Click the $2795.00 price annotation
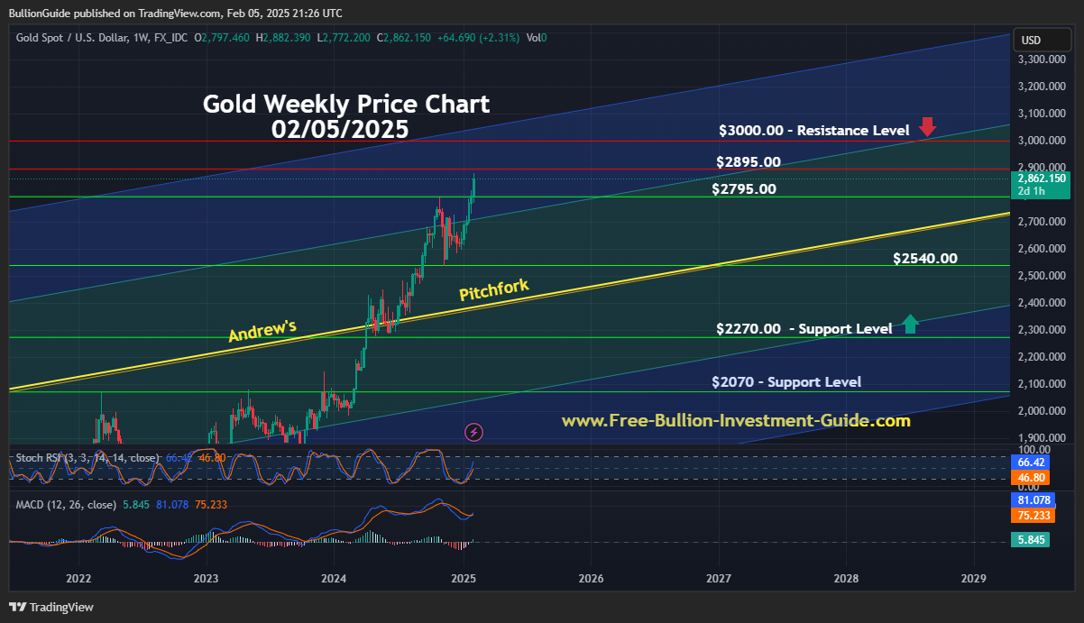The width and height of the screenshot is (1084, 623). [x=743, y=189]
